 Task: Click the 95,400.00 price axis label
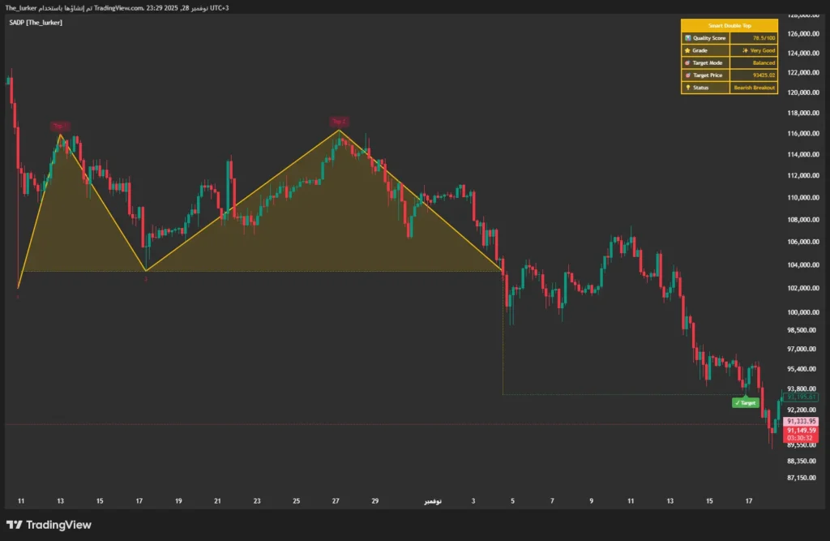pos(803,369)
